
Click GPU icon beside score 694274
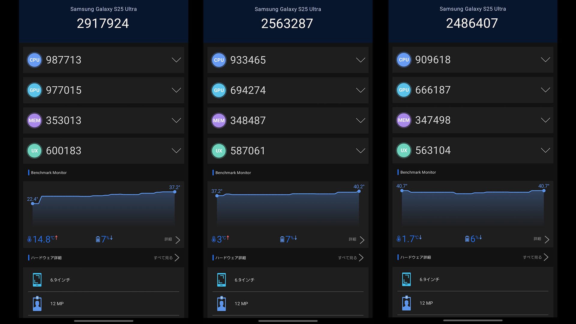coord(219,90)
